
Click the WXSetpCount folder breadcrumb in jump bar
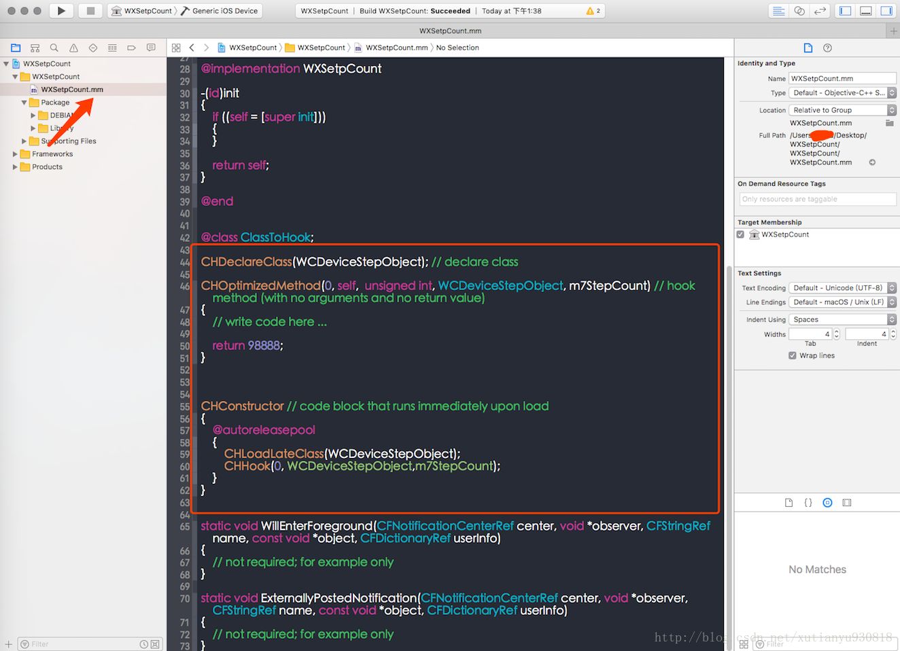pos(315,48)
